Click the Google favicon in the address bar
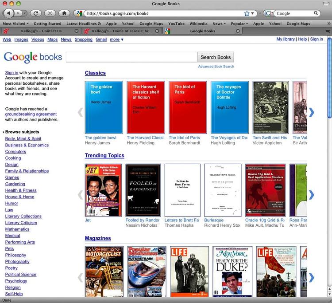Viewport: 332px width, 303px height. (79, 13)
